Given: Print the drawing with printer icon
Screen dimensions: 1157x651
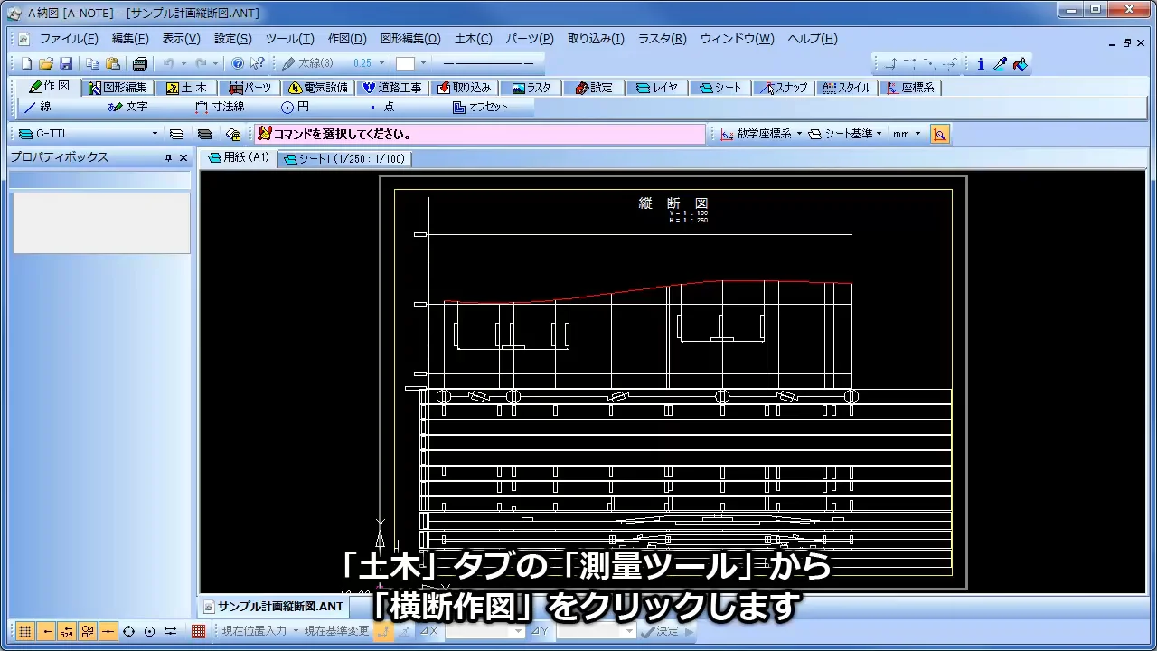Looking at the screenshot, I should pyautogui.click(x=139, y=63).
